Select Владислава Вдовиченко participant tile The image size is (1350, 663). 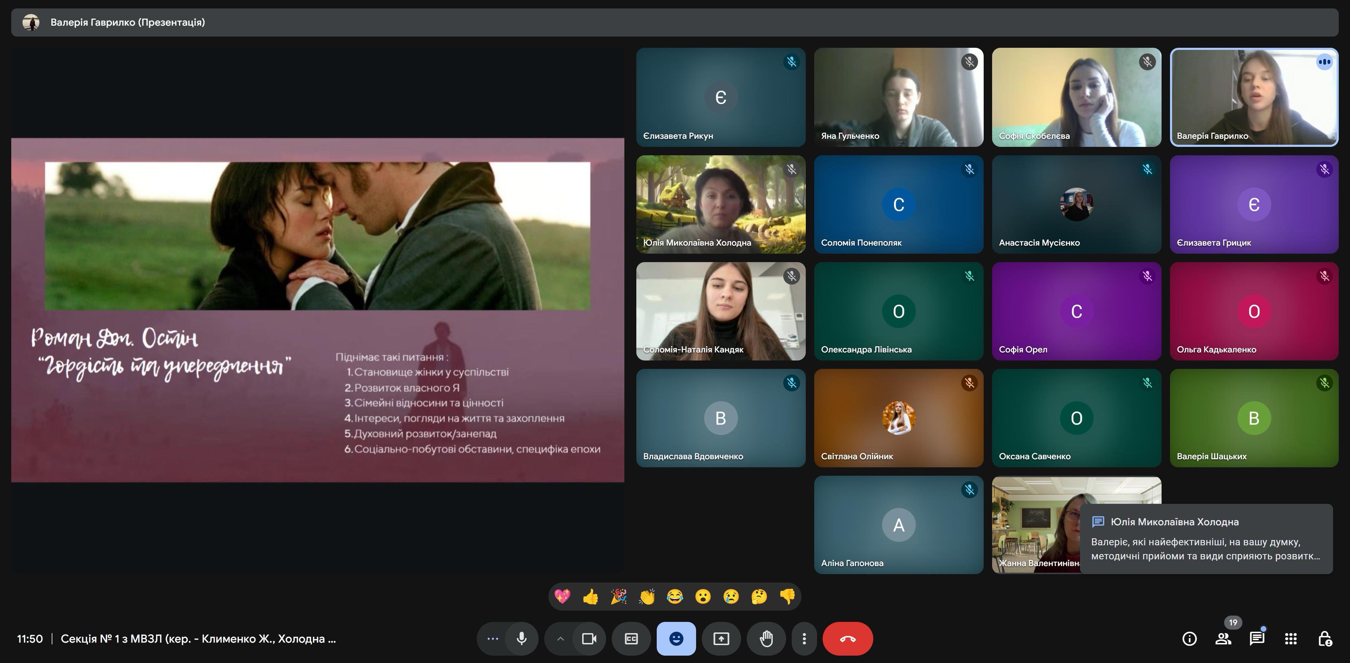point(721,418)
